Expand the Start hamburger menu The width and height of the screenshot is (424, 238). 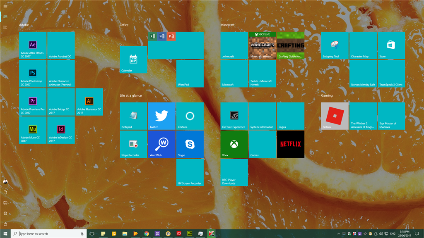5,6
